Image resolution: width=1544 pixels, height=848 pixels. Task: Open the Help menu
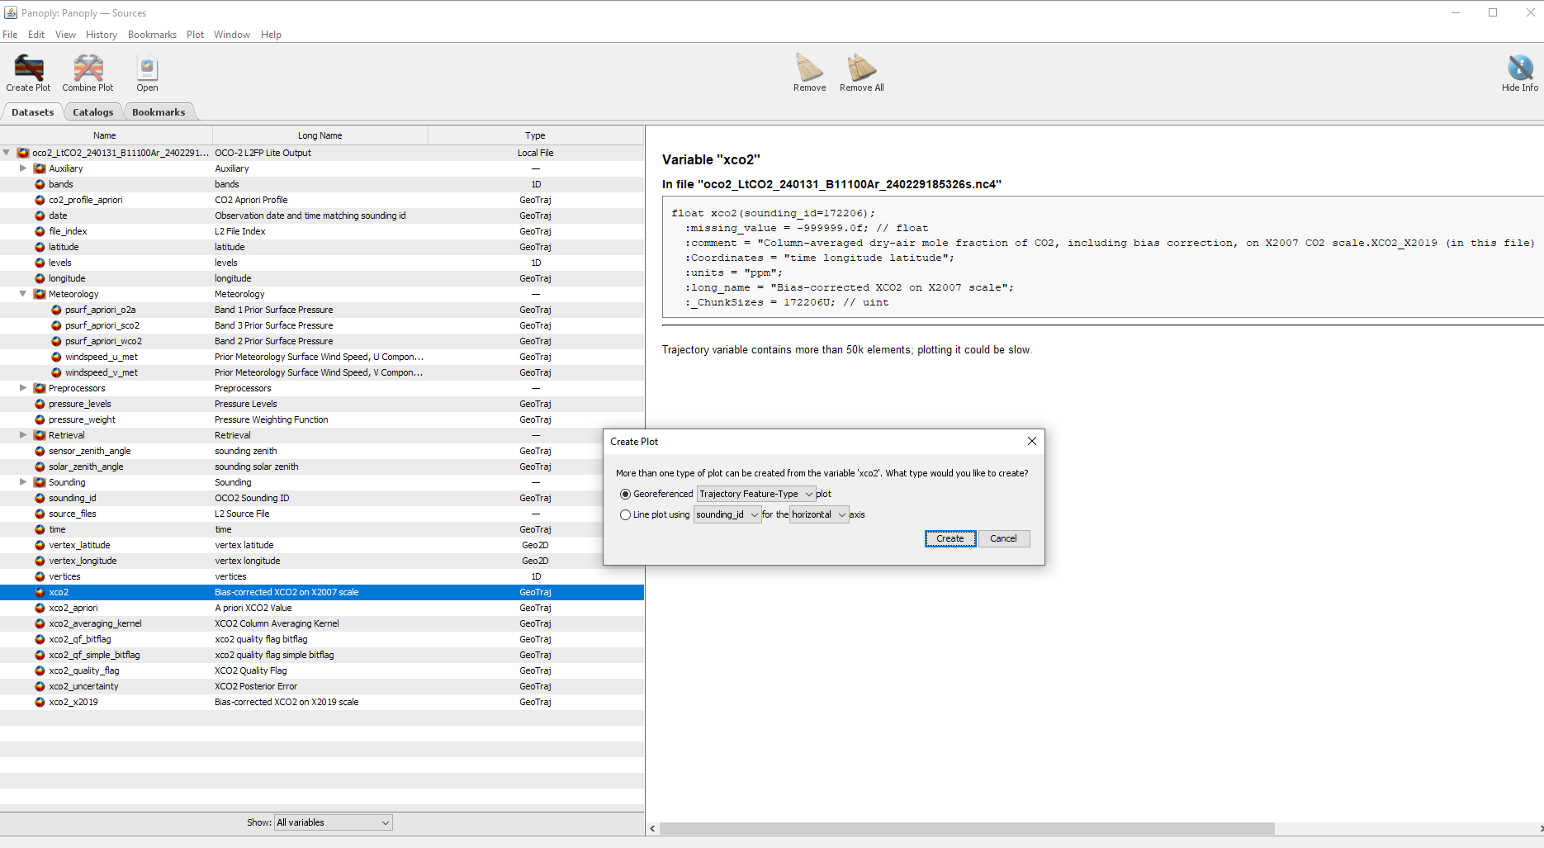[271, 35]
